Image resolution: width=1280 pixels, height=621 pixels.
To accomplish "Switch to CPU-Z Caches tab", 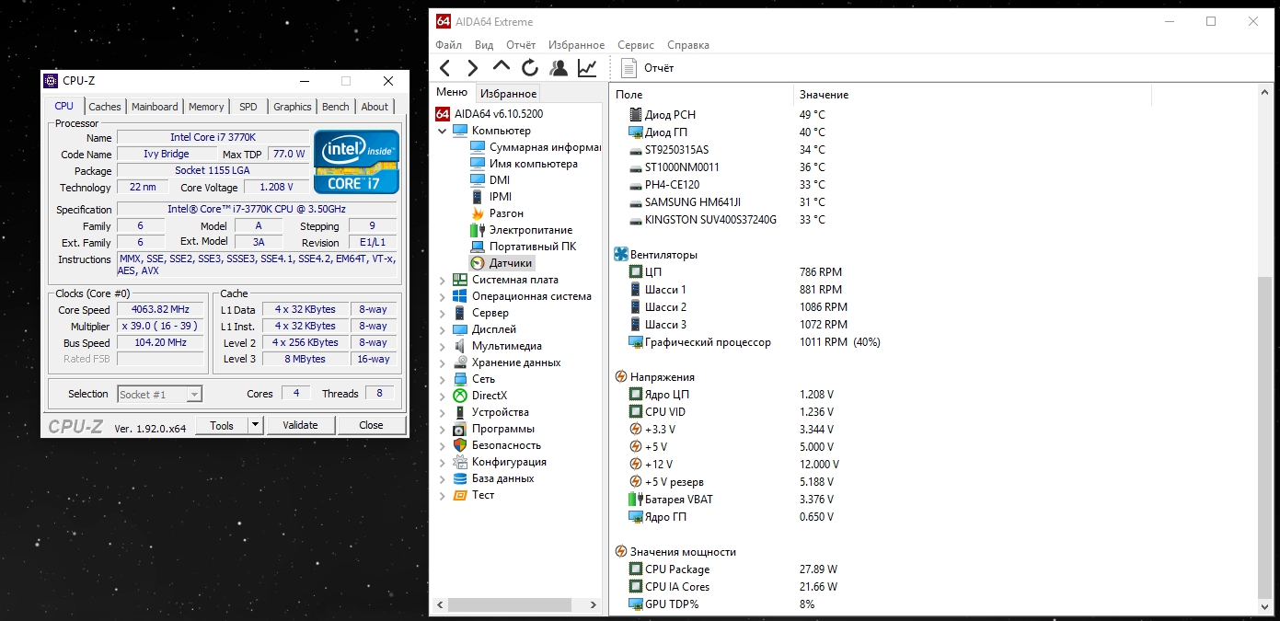I will 105,107.
